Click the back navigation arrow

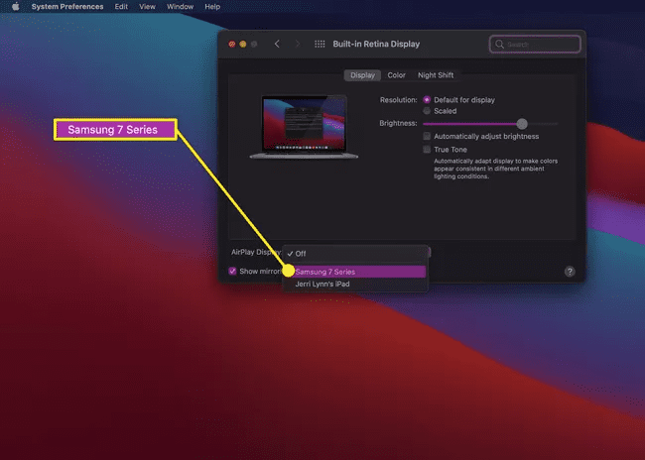point(277,44)
